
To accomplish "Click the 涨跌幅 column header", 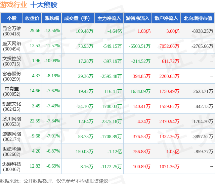I will pos(52,18).
